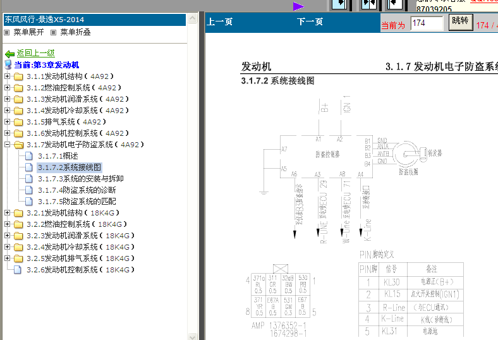The height and width of the screenshot is (340, 498).
Task: Click folder icon for 3.1.3发动机润滑系统(4A92)
Action: click(x=18, y=99)
